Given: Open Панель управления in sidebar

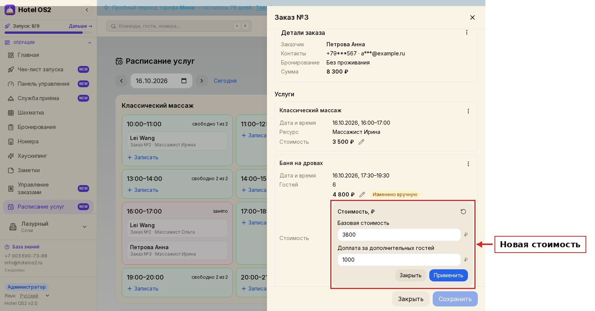Looking at the screenshot, I should point(48,84).
